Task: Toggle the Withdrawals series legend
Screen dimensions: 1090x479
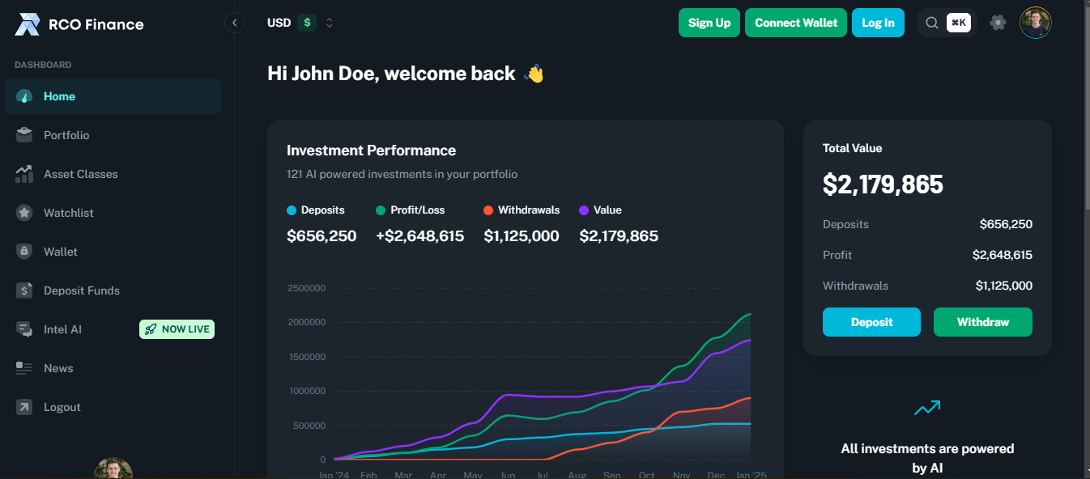Action: tap(522, 210)
